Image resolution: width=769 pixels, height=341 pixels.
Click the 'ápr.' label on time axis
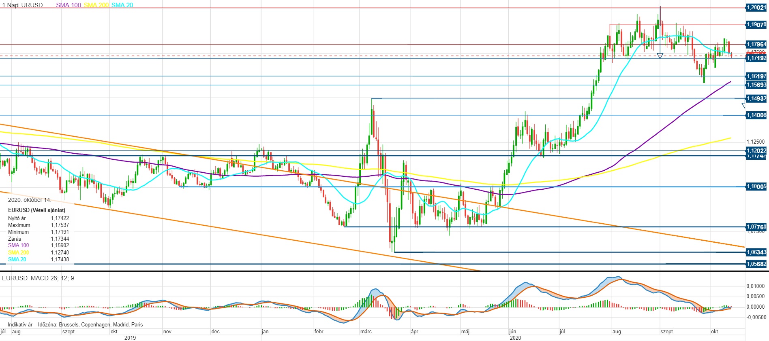pyautogui.click(x=415, y=332)
